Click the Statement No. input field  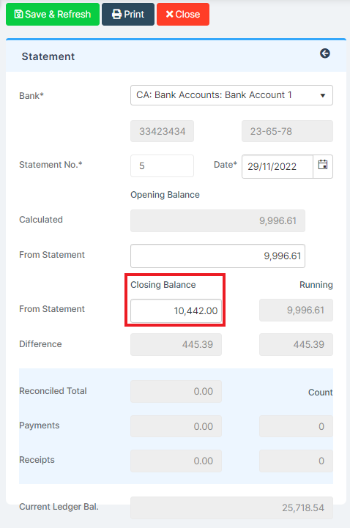click(x=162, y=166)
